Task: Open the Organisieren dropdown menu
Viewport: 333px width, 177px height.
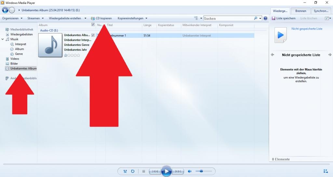Action: point(12,18)
